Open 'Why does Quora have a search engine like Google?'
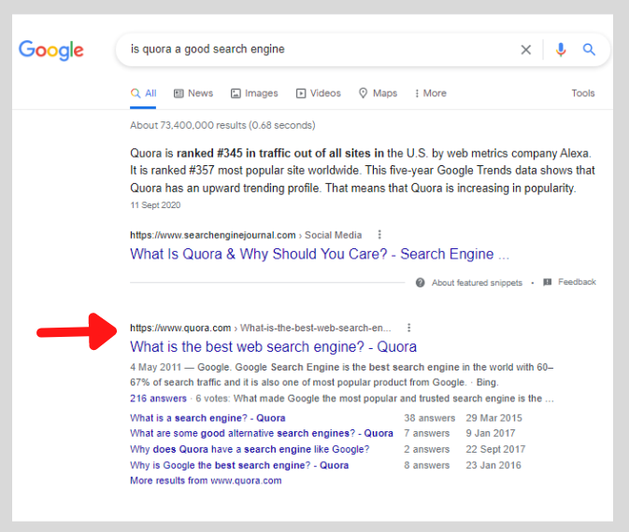Screen dimensions: 629x532 coord(250,450)
